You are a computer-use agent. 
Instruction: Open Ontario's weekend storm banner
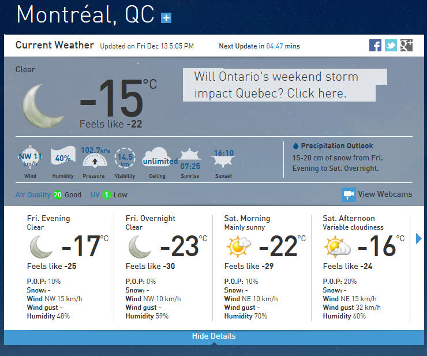tap(284, 85)
